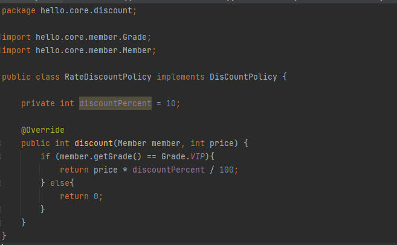The width and height of the screenshot is (397, 245).
Task: Click the "private" keyword
Action: pyautogui.click(x=38, y=103)
